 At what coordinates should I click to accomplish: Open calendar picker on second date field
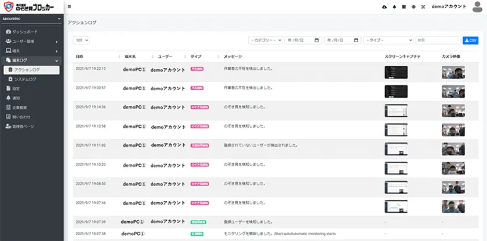click(356, 40)
